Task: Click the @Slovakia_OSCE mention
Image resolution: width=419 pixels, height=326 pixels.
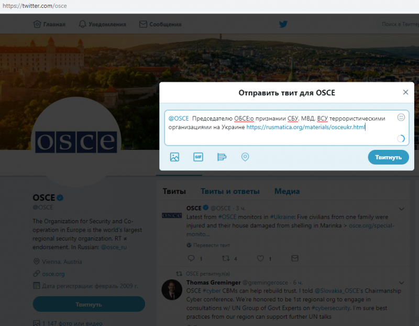Action: pos(337,291)
